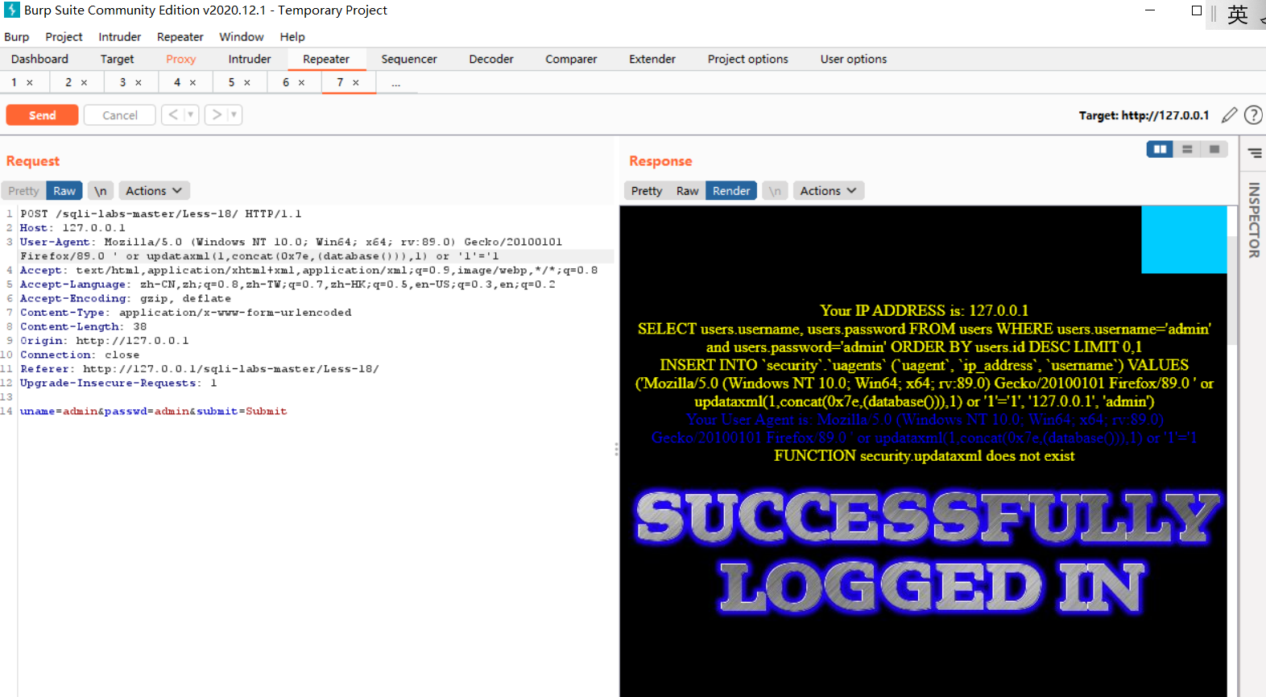Switch the Request view to Pretty
The width and height of the screenshot is (1266, 697).
[23, 191]
